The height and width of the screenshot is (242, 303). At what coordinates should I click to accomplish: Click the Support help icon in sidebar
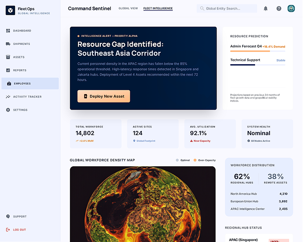click(8, 216)
